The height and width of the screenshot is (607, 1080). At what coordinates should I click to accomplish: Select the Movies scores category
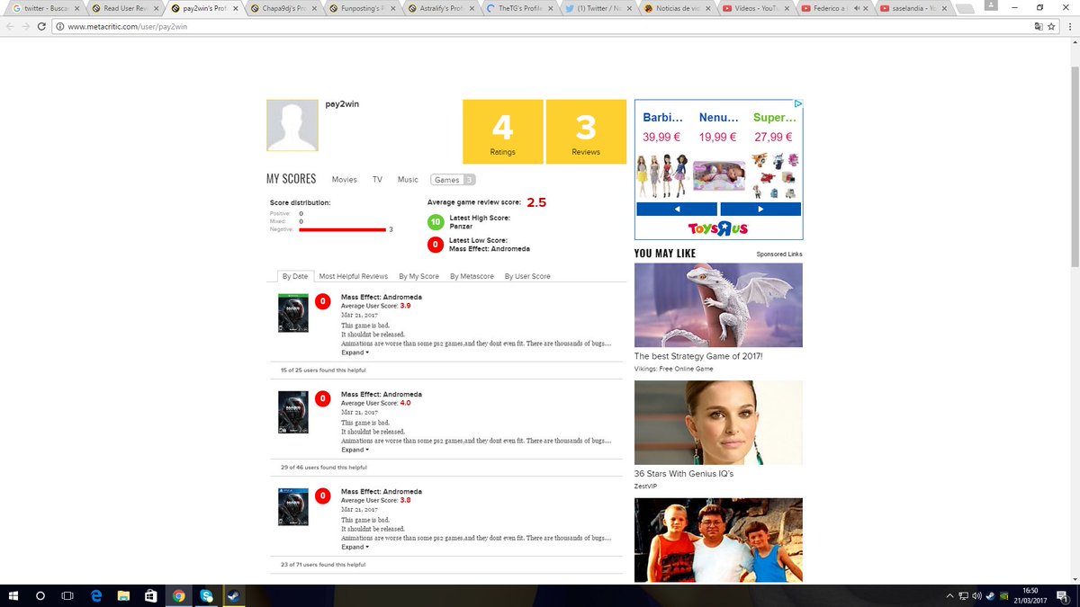pos(344,180)
